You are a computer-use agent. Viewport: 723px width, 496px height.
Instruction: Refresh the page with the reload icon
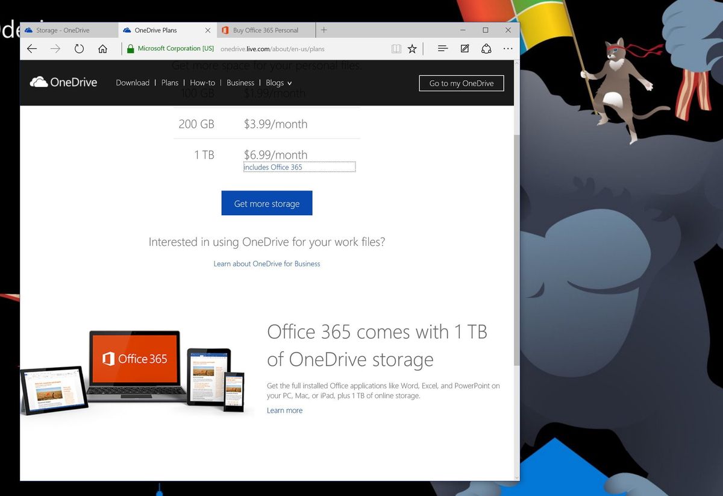coord(79,49)
